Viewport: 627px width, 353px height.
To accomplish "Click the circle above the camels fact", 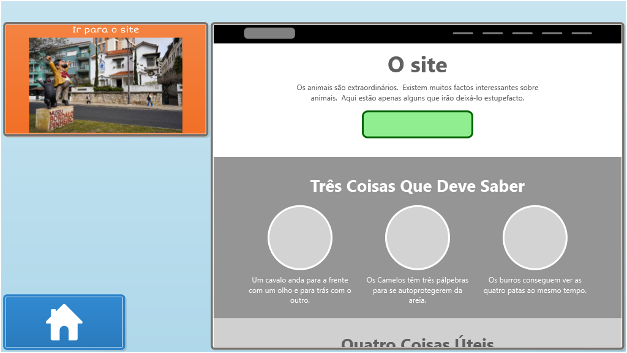I will (418, 238).
